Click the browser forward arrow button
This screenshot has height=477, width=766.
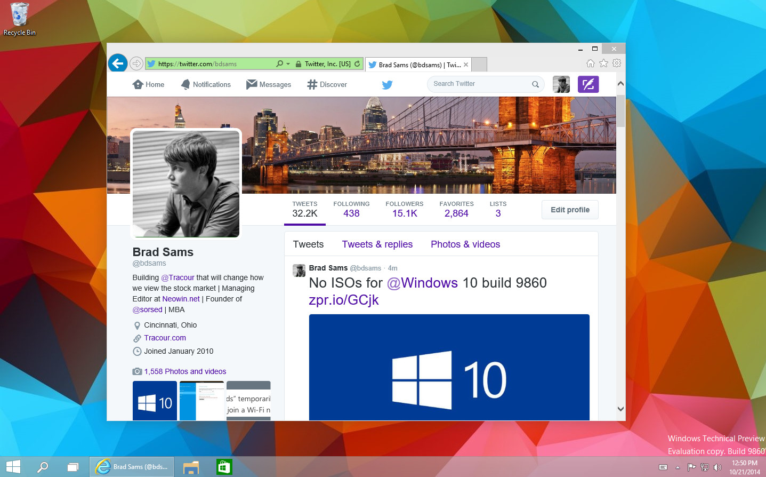(136, 64)
